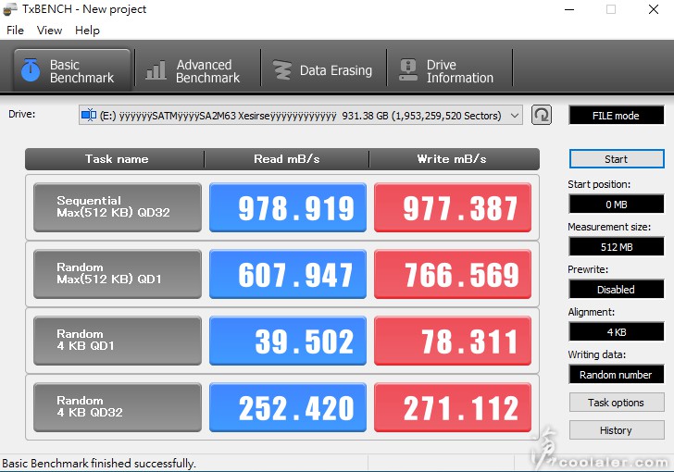Screen dimensions: 674x472
Task: Open Task options
Action: (x=617, y=403)
